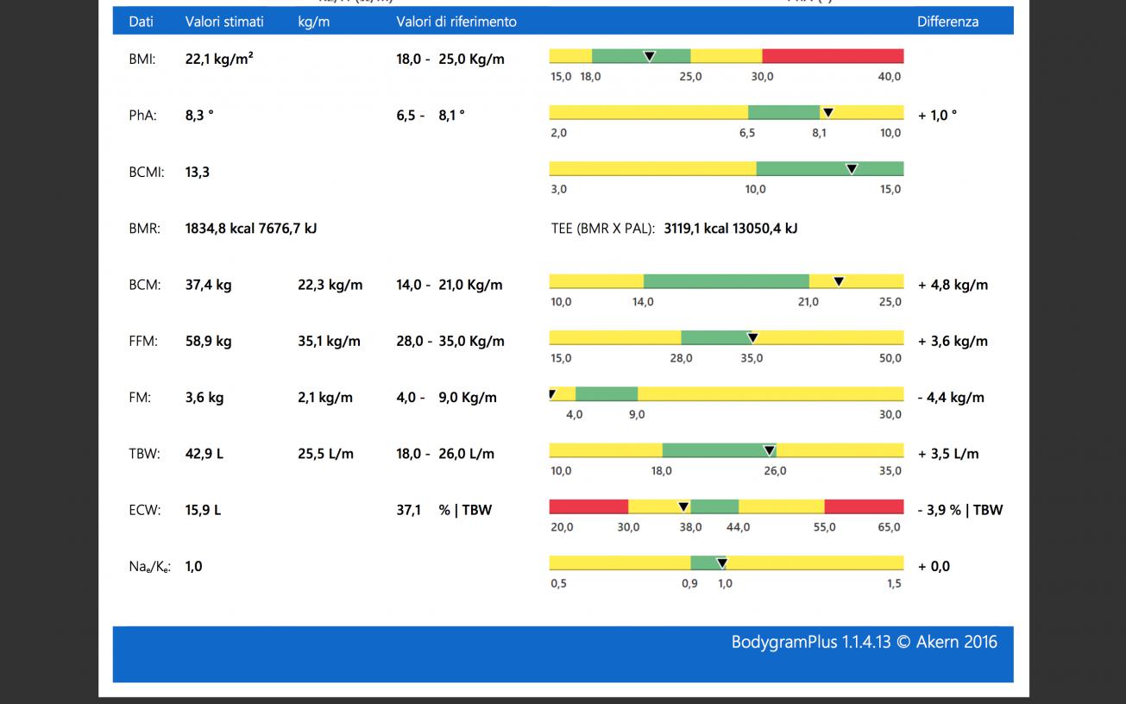Click the Valori stimati column header
The width and height of the screenshot is (1126, 704).
click(224, 22)
